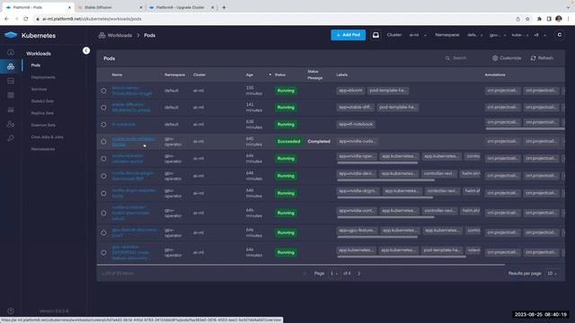Click the search magnifier icon

point(447,57)
